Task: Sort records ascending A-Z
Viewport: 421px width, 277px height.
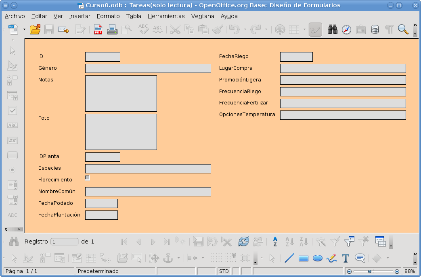Action: [x=289, y=241]
